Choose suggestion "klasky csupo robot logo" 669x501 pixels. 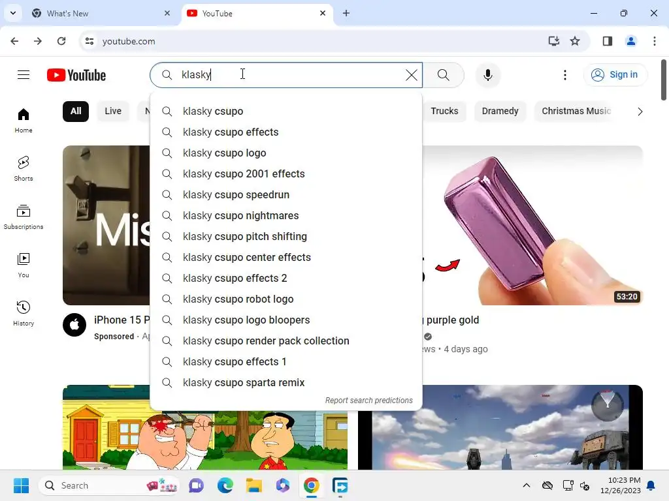tap(286, 299)
